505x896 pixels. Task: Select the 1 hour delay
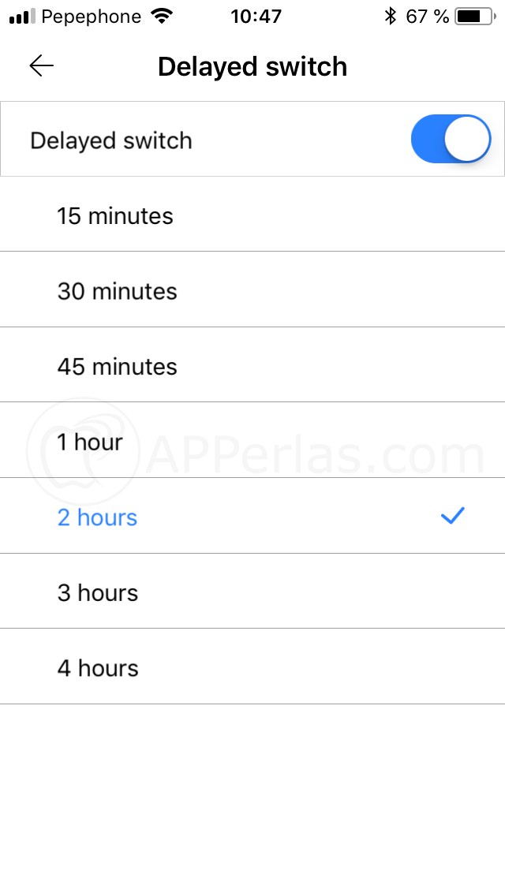point(90,442)
